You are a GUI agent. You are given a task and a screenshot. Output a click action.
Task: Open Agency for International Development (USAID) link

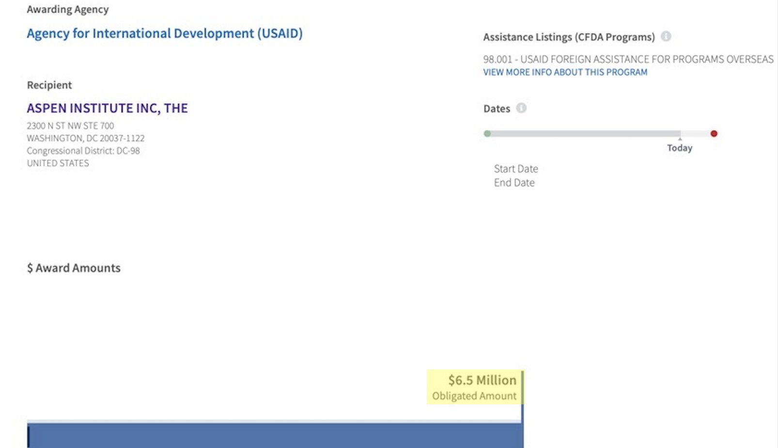coord(165,33)
